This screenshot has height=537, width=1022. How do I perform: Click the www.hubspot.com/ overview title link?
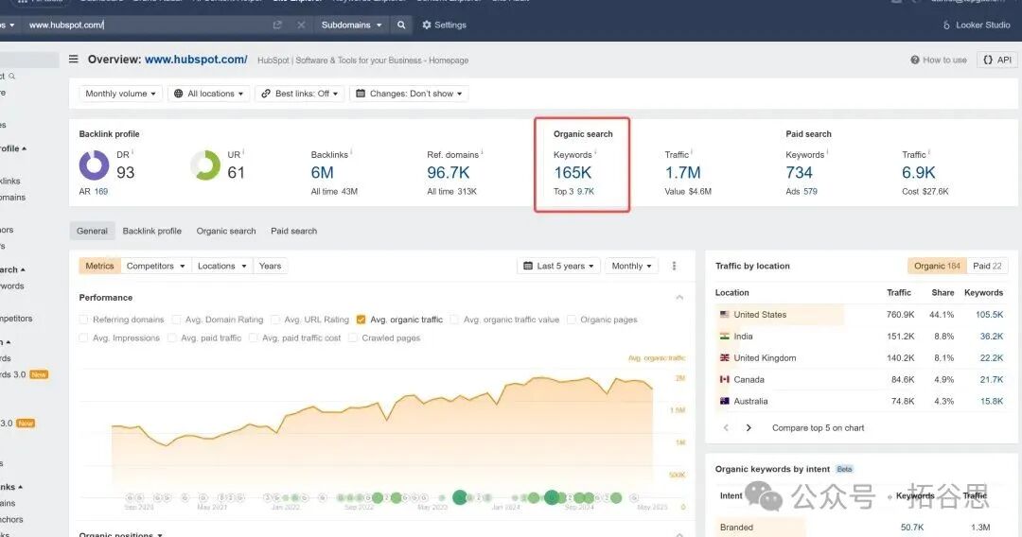pyautogui.click(x=196, y=60)
